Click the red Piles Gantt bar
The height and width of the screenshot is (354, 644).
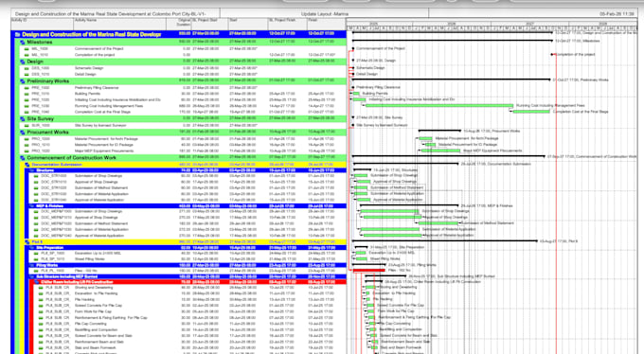click(368, 271)
